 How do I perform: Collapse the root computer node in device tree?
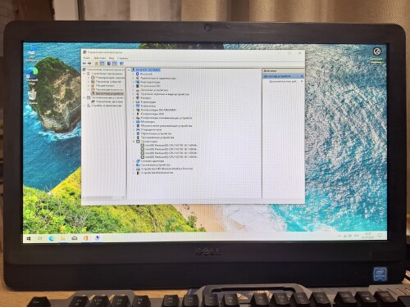click(x=129, y=70)
